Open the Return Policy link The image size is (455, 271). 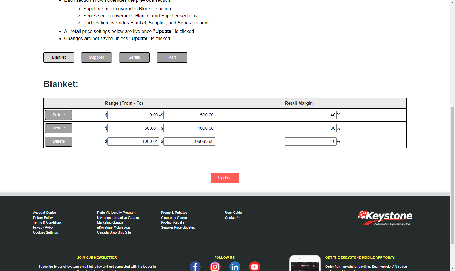tap(43, 218)
